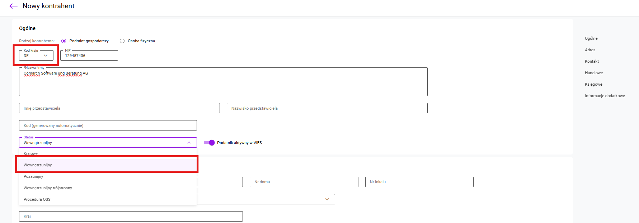Screen dimensions: 639x223
Task: Click the Imię przedstawiciela field
Action: (119, 108)
